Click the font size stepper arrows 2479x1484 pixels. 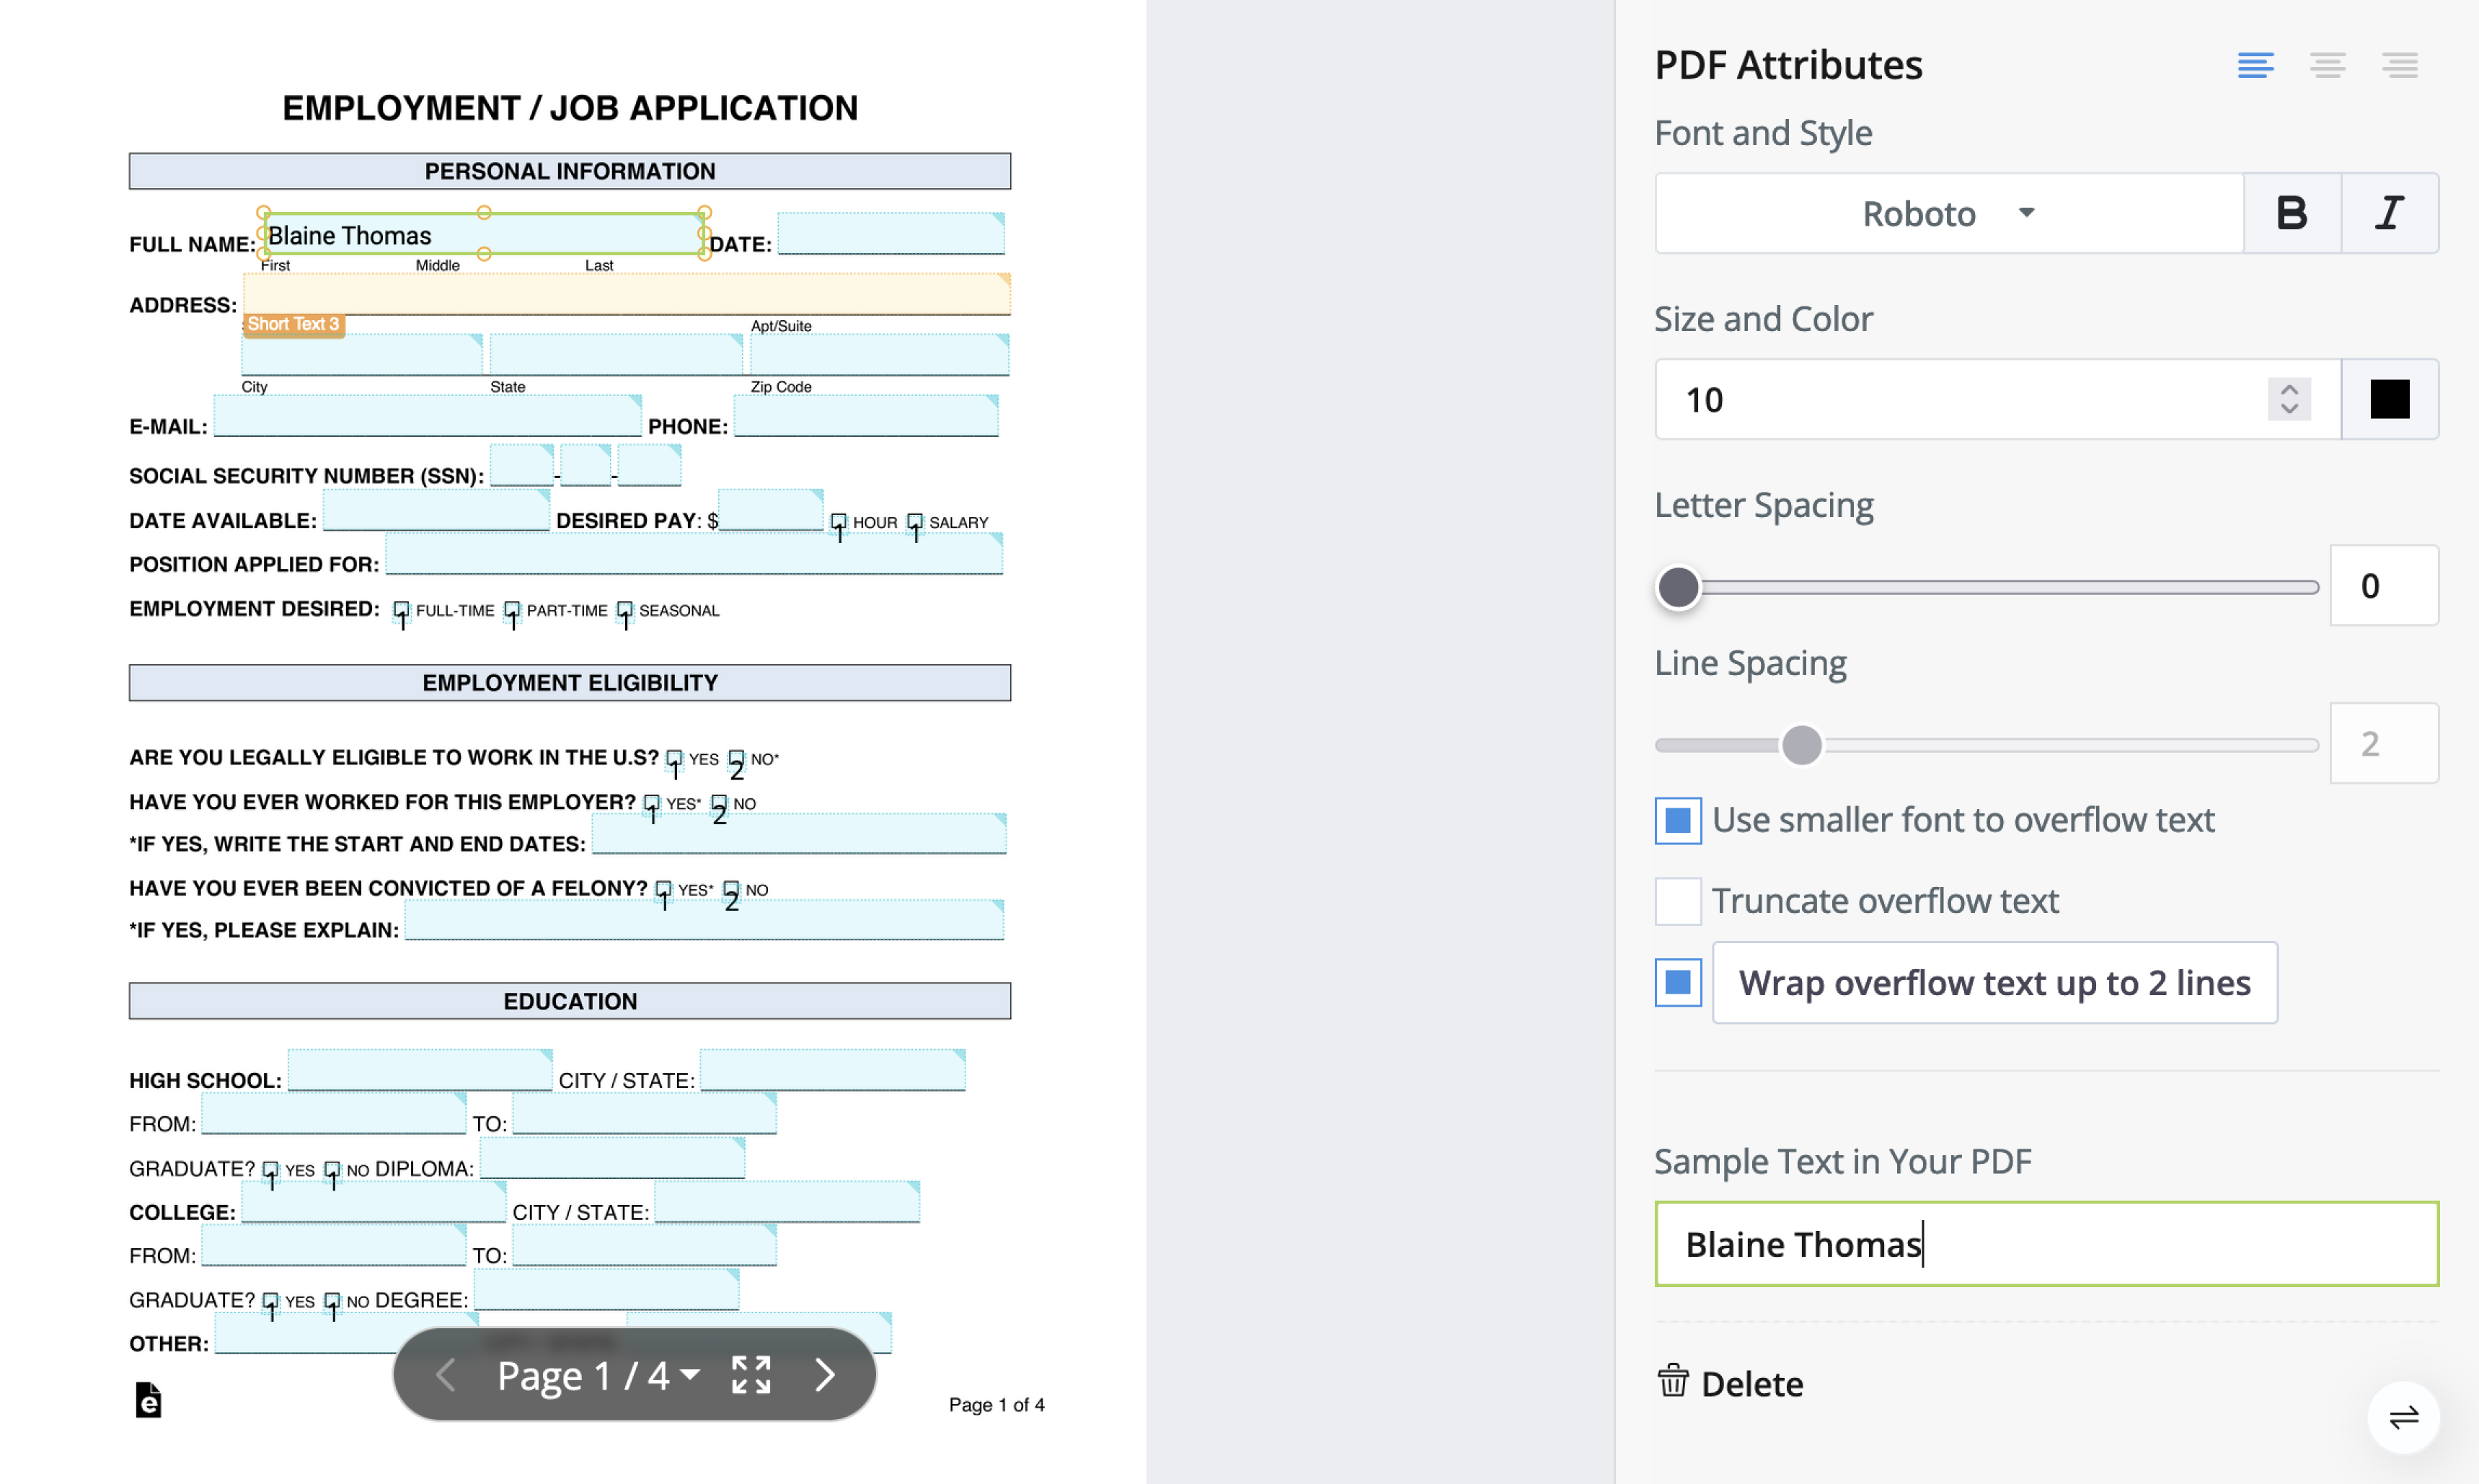[2289, 399]
